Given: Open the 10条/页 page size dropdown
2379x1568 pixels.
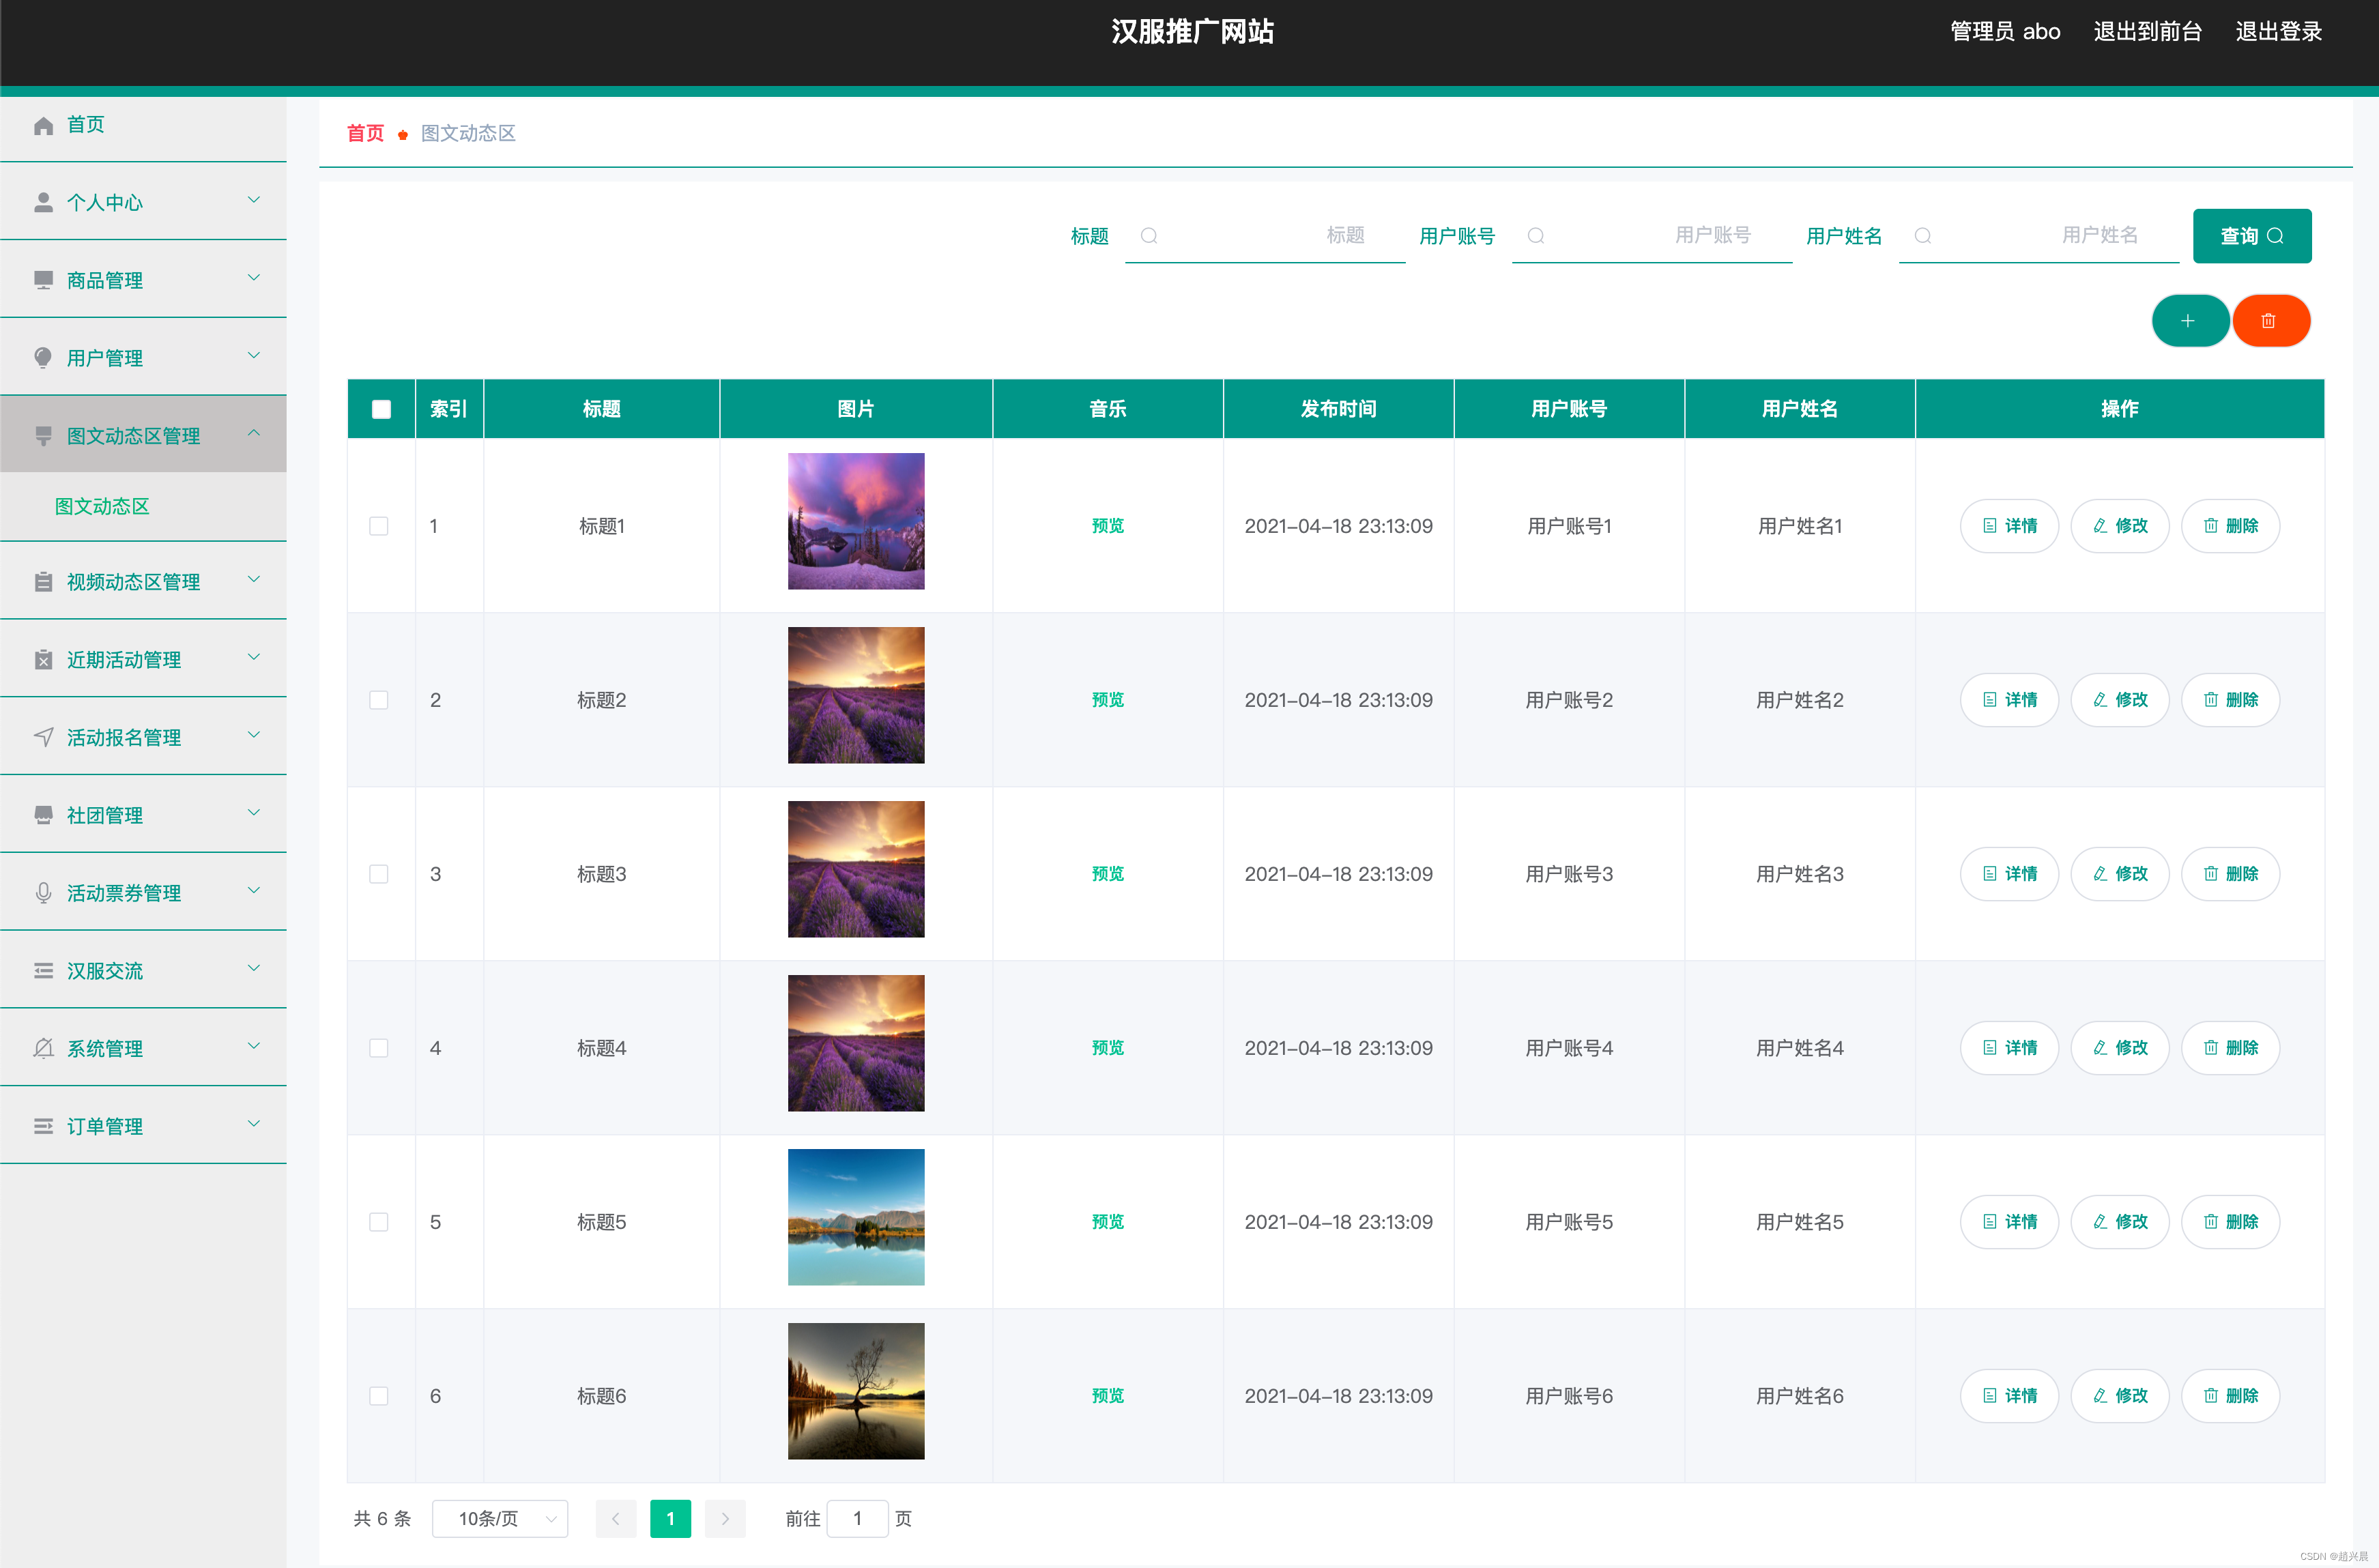Looking at the screenshot, I should [x=500, y=1519].
